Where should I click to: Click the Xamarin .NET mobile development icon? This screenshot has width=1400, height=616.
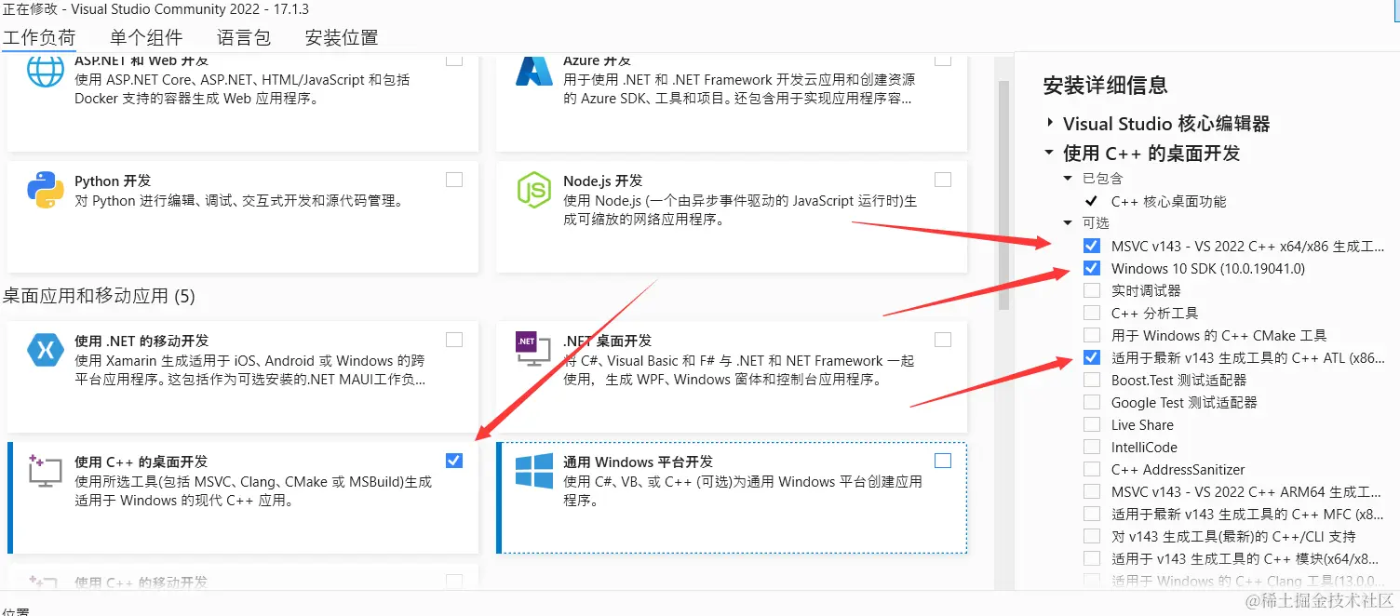click(x=45, y=350)
